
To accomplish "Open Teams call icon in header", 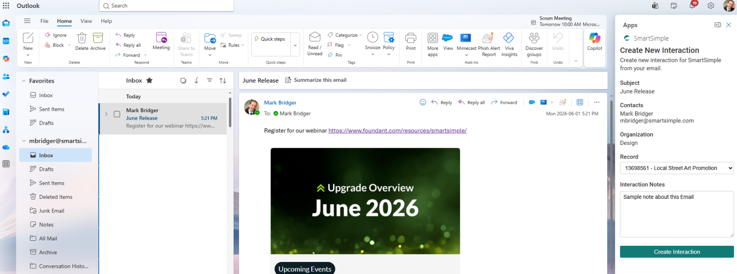I will pyautogui.click(x=655, y=6).
